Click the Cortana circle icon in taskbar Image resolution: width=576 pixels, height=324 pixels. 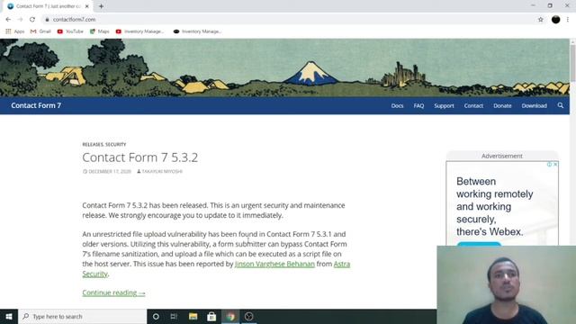(156, 316)
